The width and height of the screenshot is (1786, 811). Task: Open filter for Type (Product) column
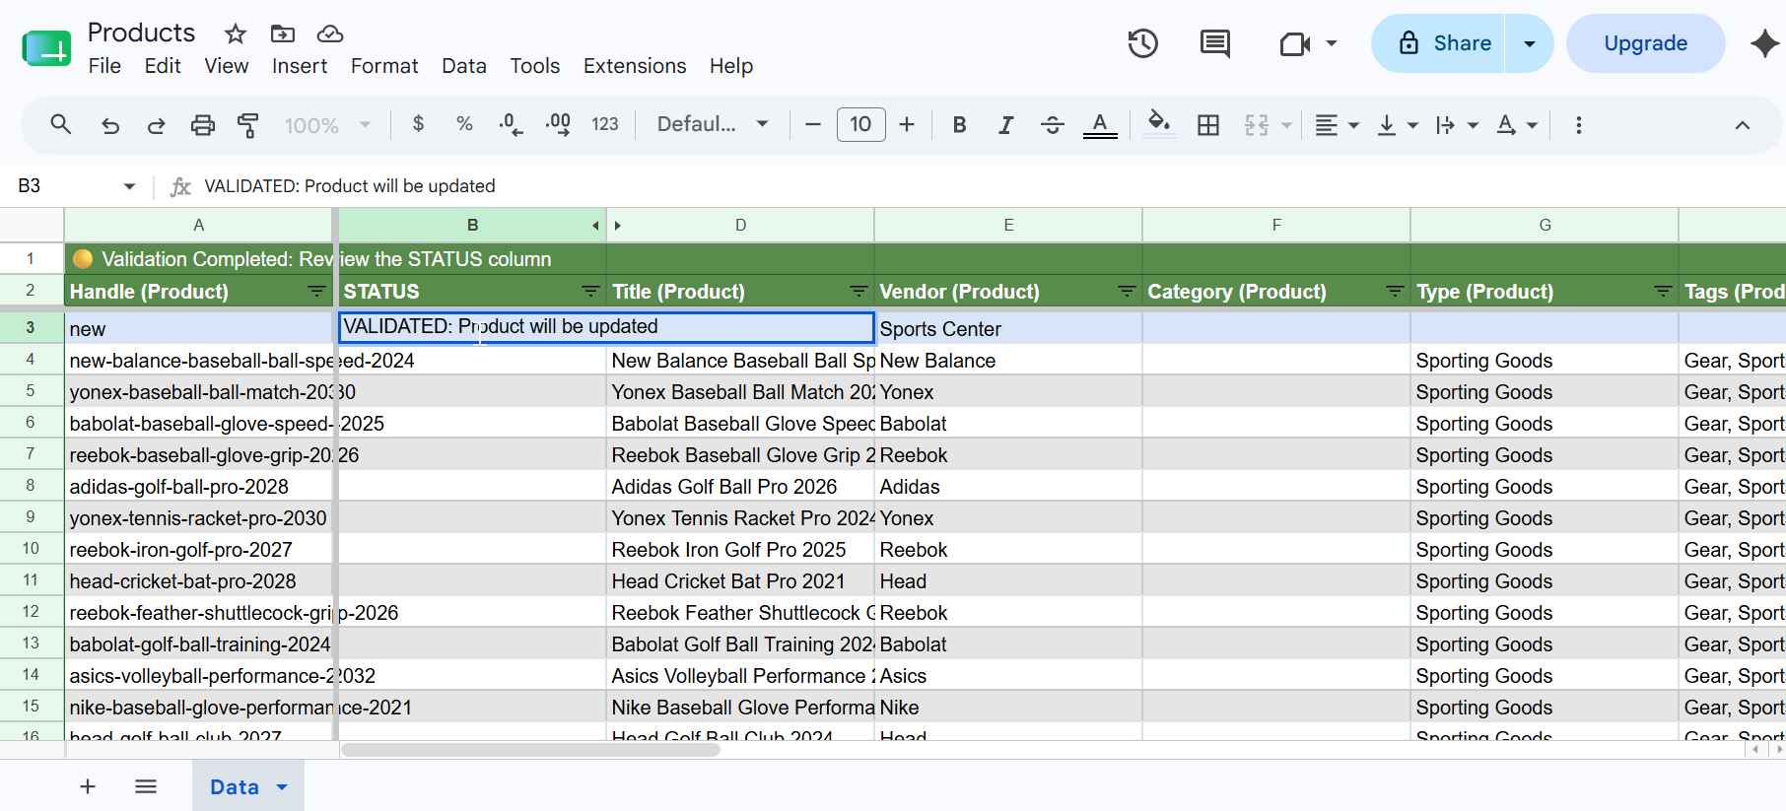tap(1663, 292)
